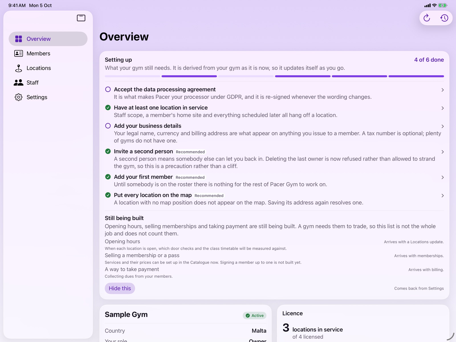Open chevron for data processing agreement
Viewport: 456px width, 342px height.
(x=442, y=90)
